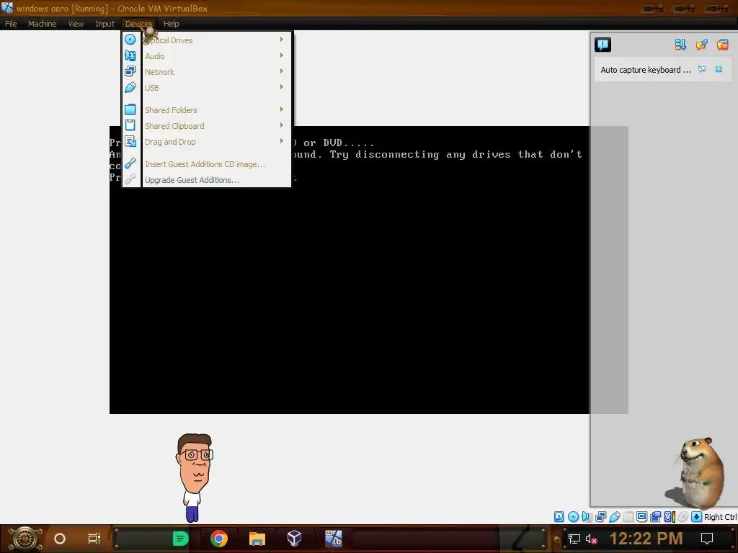The height and width of the screenshot is (553, 738).
Task: Click display status bar icon
Action: pos(641,517)
